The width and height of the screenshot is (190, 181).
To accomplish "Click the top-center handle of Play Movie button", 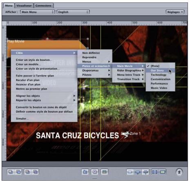I will coord(47,39).
